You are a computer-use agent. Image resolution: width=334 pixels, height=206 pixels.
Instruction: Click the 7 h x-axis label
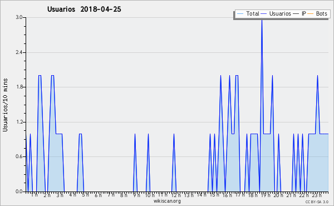[111, 195]
